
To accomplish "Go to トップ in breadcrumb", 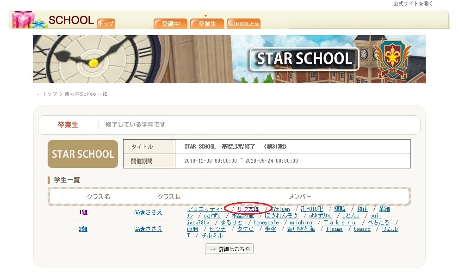I will (50, 94).
